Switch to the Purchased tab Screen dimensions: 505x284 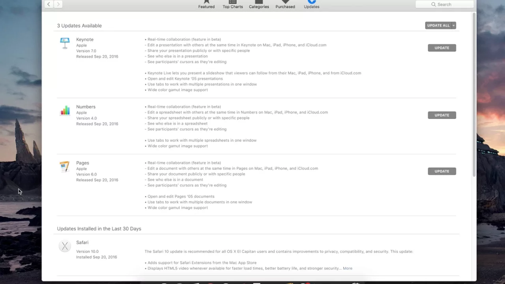click(x=285, y=4)
